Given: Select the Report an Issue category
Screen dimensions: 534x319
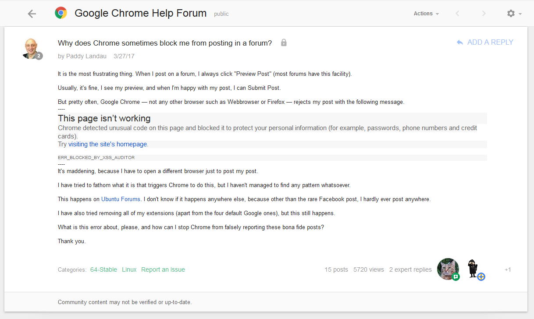Looking at the screenshot, I should [x=163, y=269].
